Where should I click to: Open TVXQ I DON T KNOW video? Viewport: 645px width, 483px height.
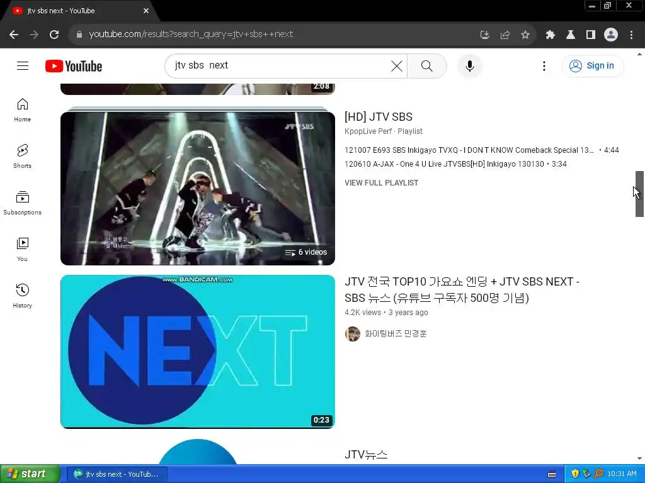(x=482, y=150)
